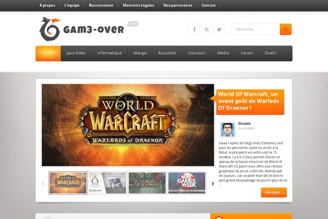Click the orange search magnifier button
This screenshot has width=328, height=219.
pos(285,30)
